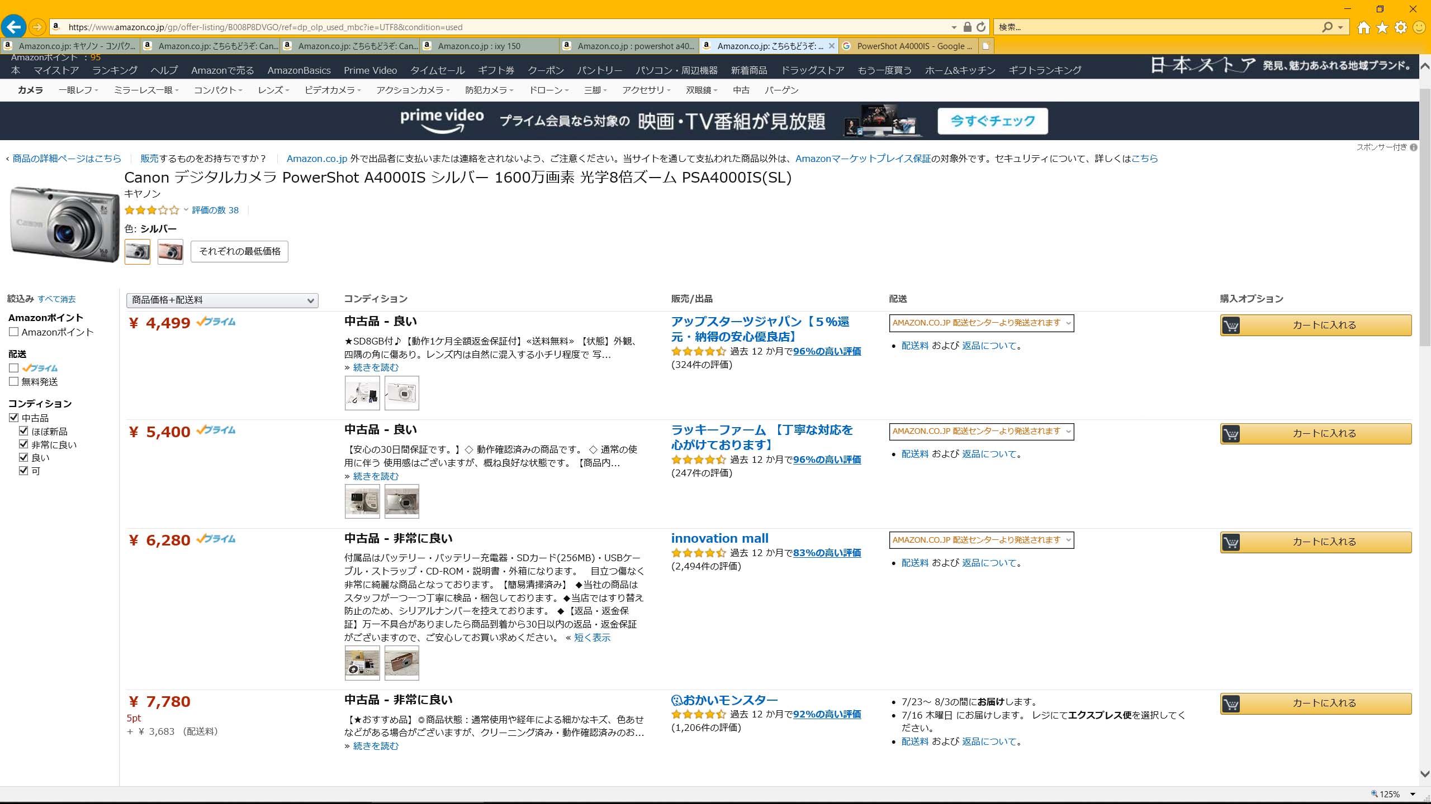The height and width of the screenshot is (804, 1431).
Task: Click the browser search input field
Action: [x=1157, y=27]
